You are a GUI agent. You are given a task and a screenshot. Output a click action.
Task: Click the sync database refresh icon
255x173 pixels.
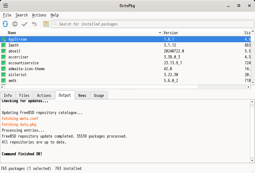click(5, 24)
